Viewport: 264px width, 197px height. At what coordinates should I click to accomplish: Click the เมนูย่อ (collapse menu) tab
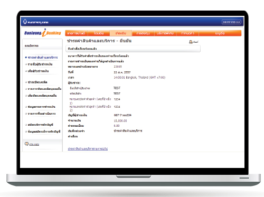[220, 33]
